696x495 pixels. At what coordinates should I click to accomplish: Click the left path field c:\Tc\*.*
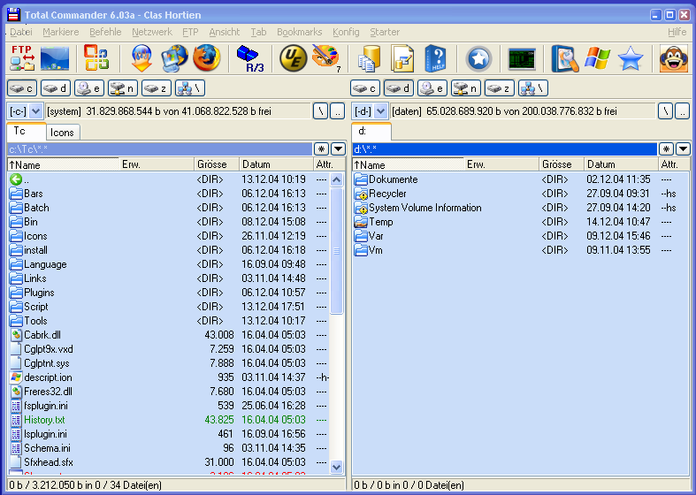[x=160, y=149]
